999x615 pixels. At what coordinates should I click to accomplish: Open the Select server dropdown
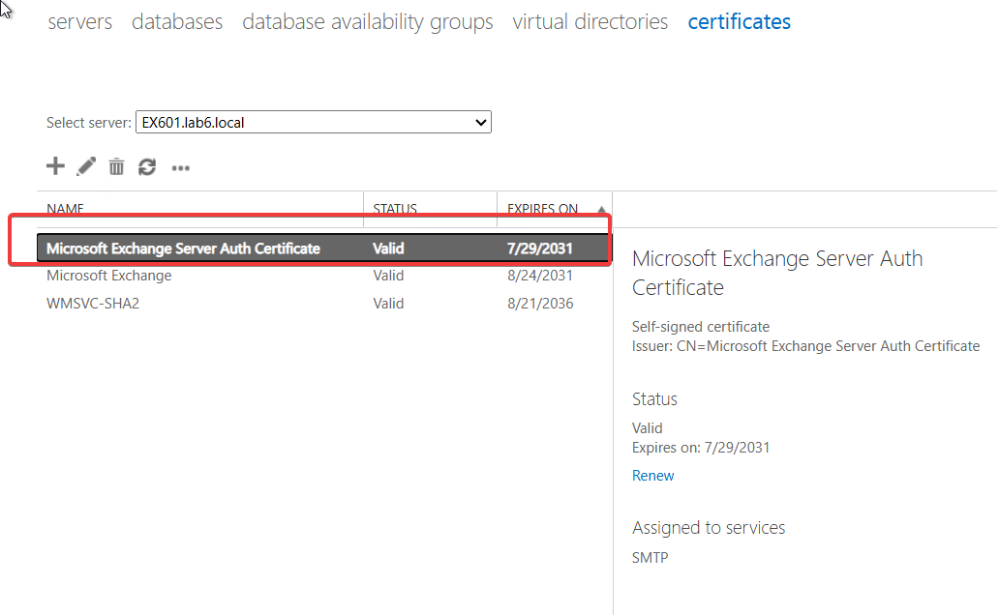click(314, 122)
